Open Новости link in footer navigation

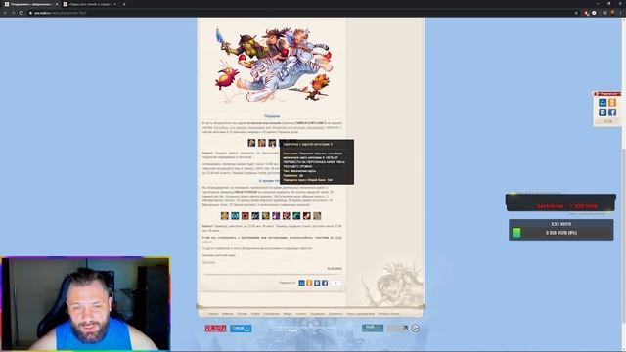tap(228, 314)
